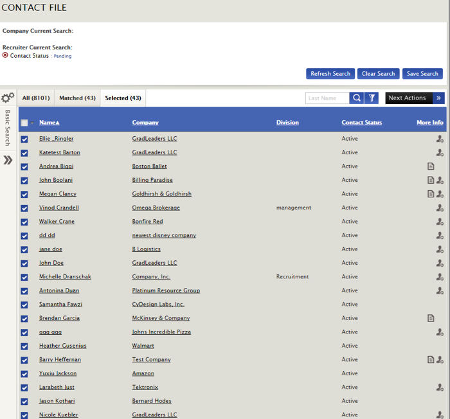
Task: Sort by the Contact Status column header
Action: (x=361, y=123)
